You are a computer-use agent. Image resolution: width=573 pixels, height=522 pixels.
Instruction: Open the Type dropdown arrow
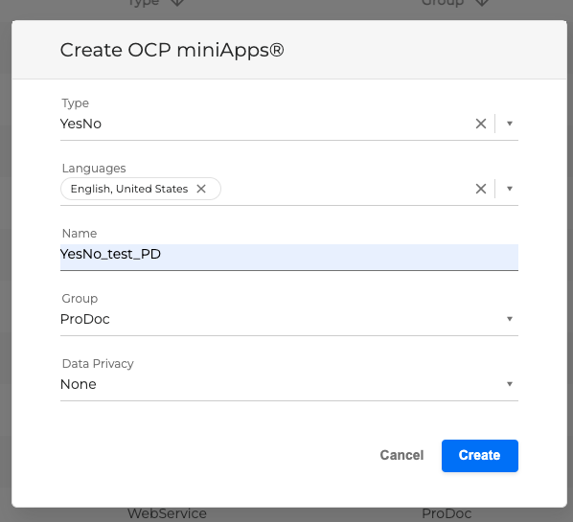pos(510,124)
